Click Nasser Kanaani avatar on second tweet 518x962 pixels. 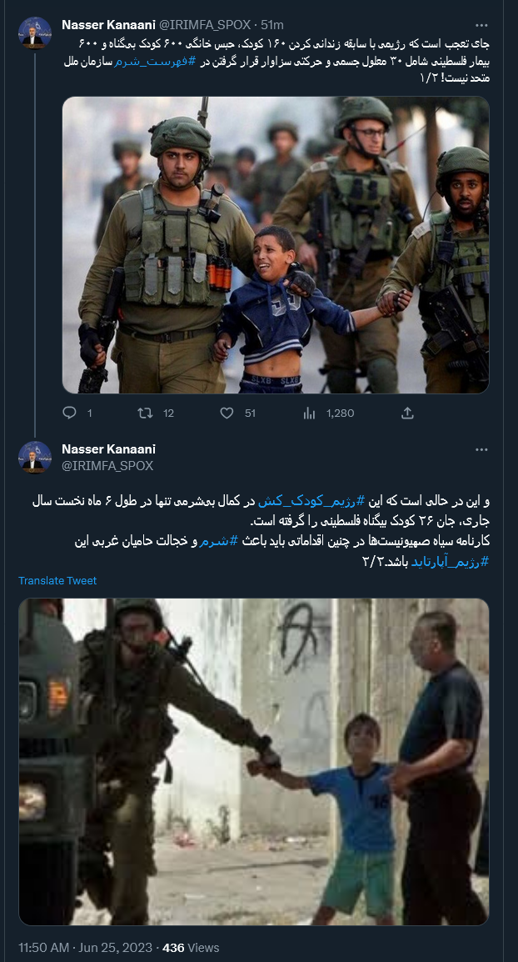pyautogui.click(x=35, y=457)
